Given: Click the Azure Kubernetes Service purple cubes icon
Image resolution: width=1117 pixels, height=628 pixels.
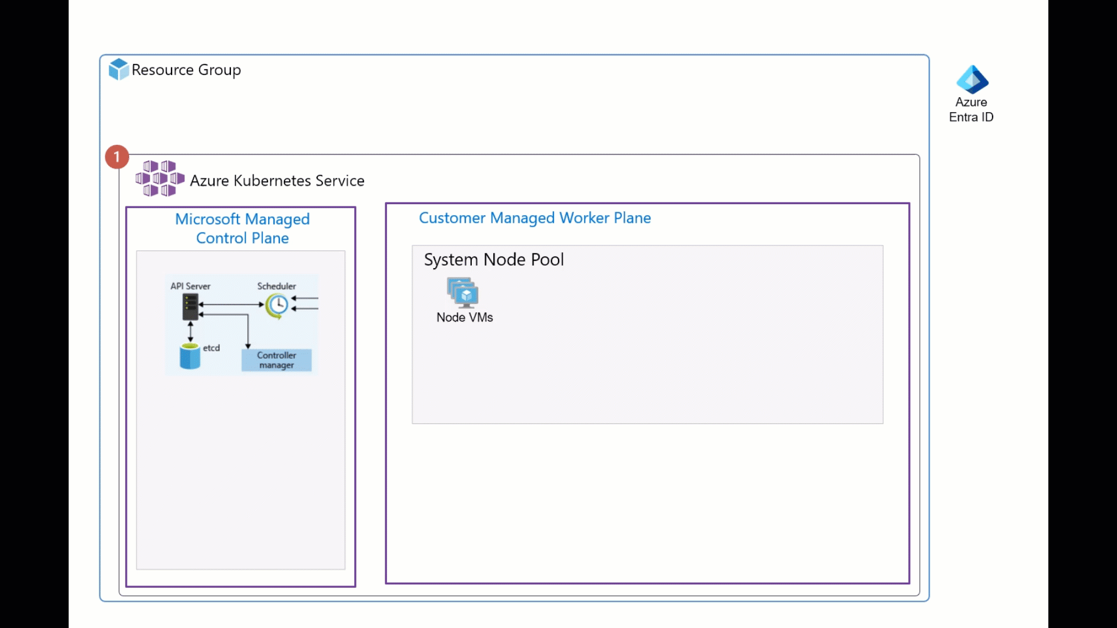Looking at the screenshot, I should pos(159,179).
